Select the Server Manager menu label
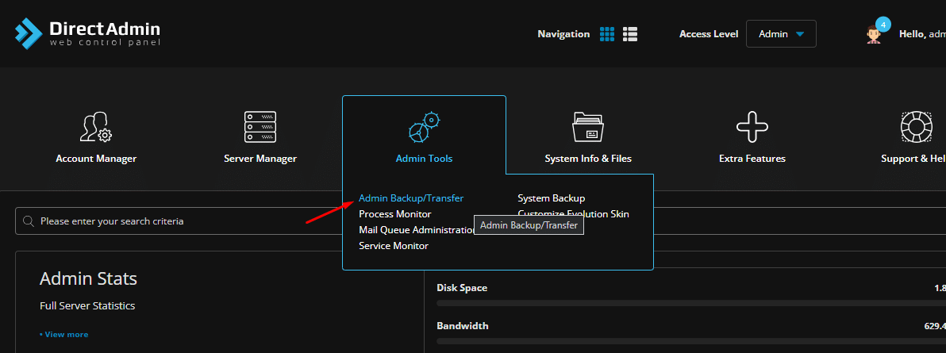946x353 pixels. click(x=260, y=159)
